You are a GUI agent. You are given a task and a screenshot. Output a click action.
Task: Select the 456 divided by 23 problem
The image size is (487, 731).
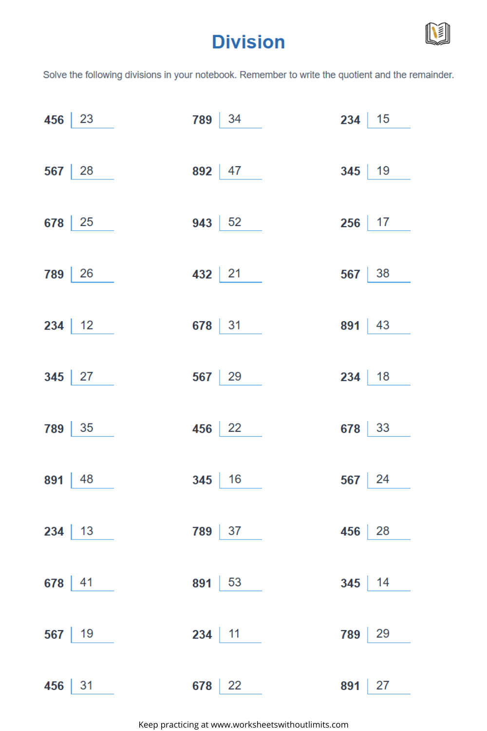click(79, 120)
